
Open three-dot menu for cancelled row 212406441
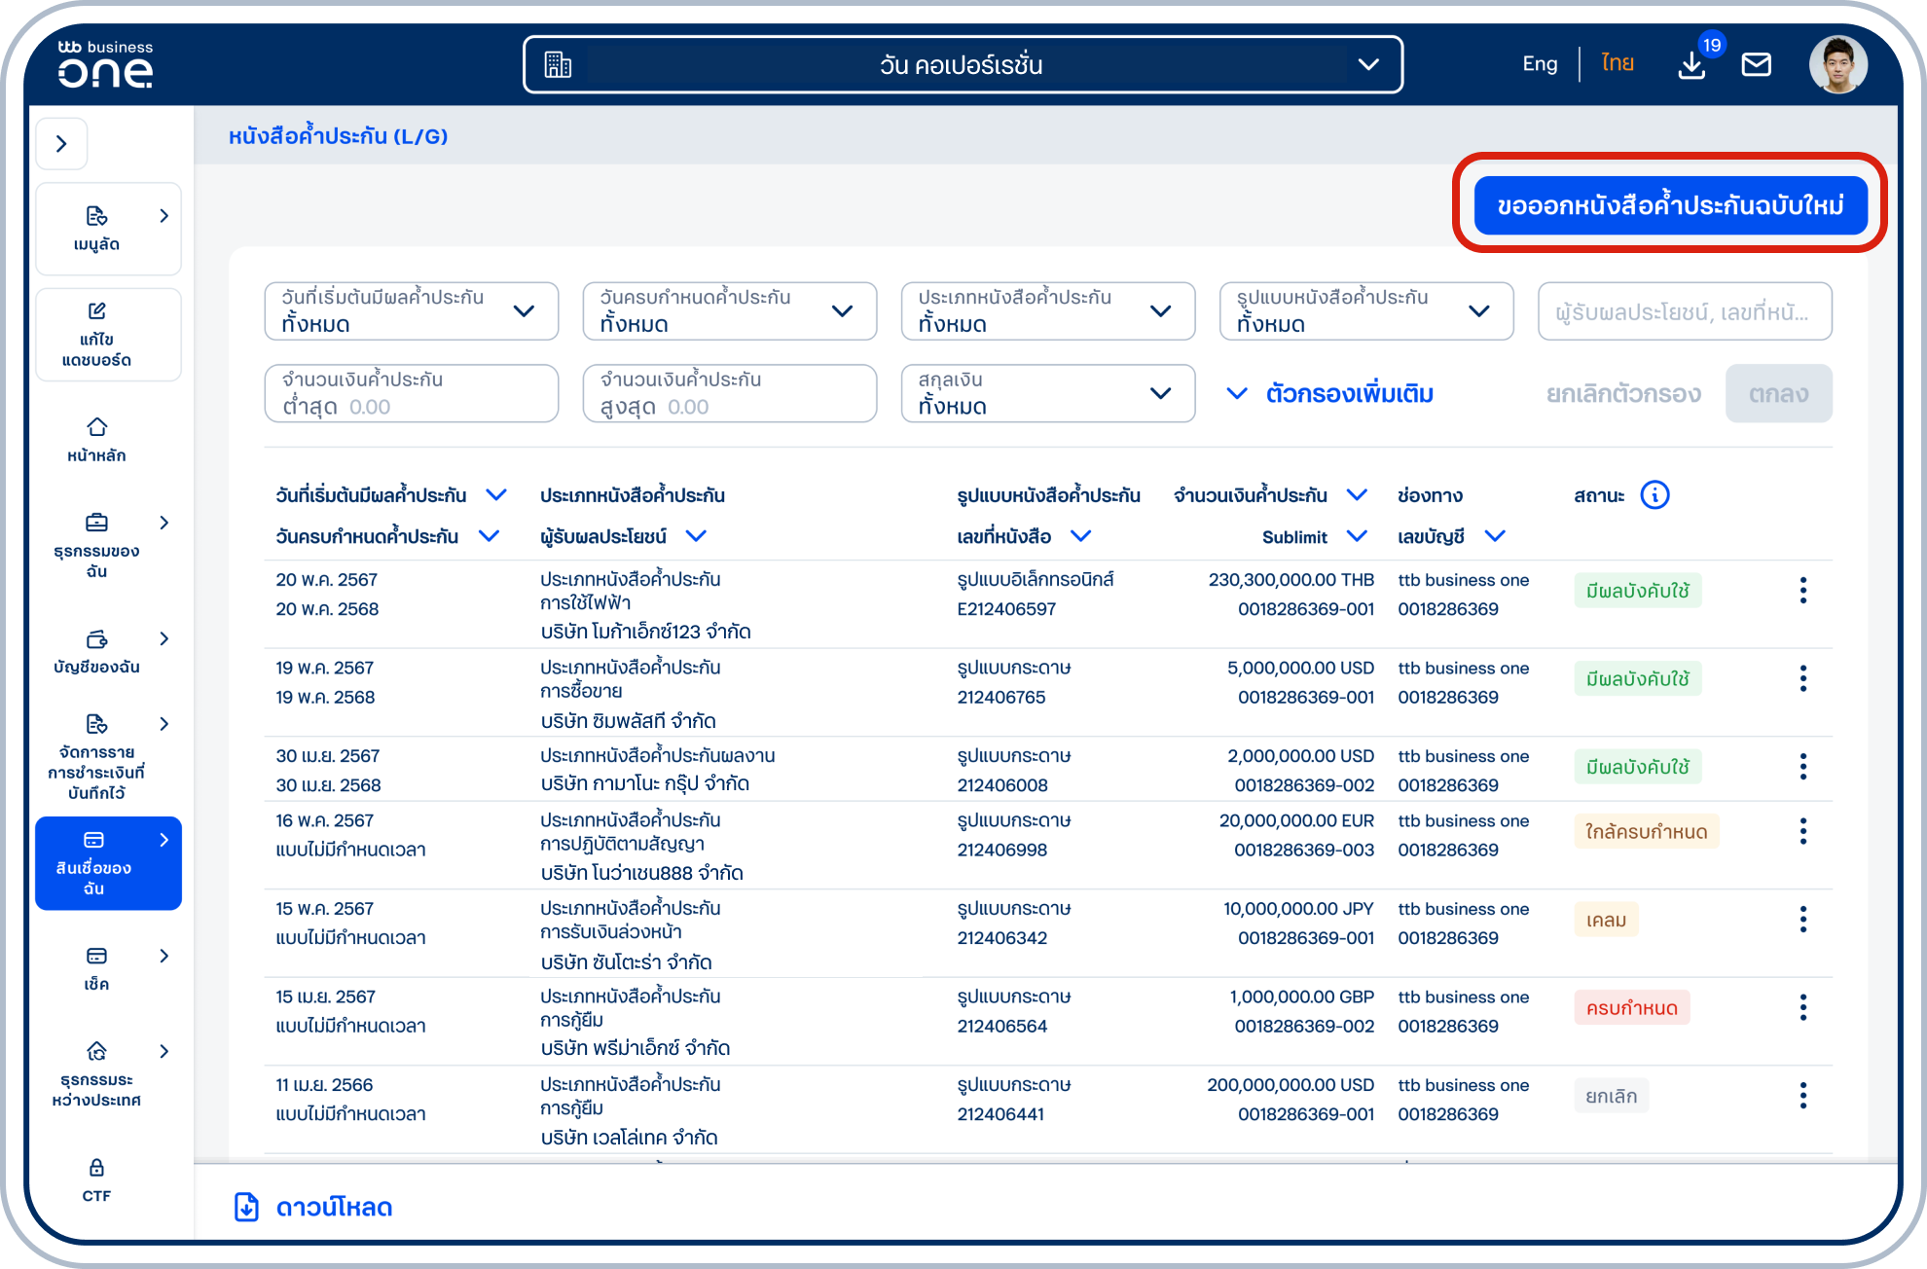tap(1802, 1096)
